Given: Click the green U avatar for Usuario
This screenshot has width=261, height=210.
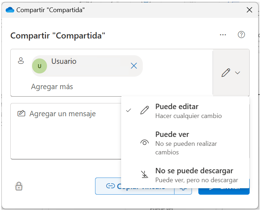Looking at the screenshot, I should click(40, 66).
